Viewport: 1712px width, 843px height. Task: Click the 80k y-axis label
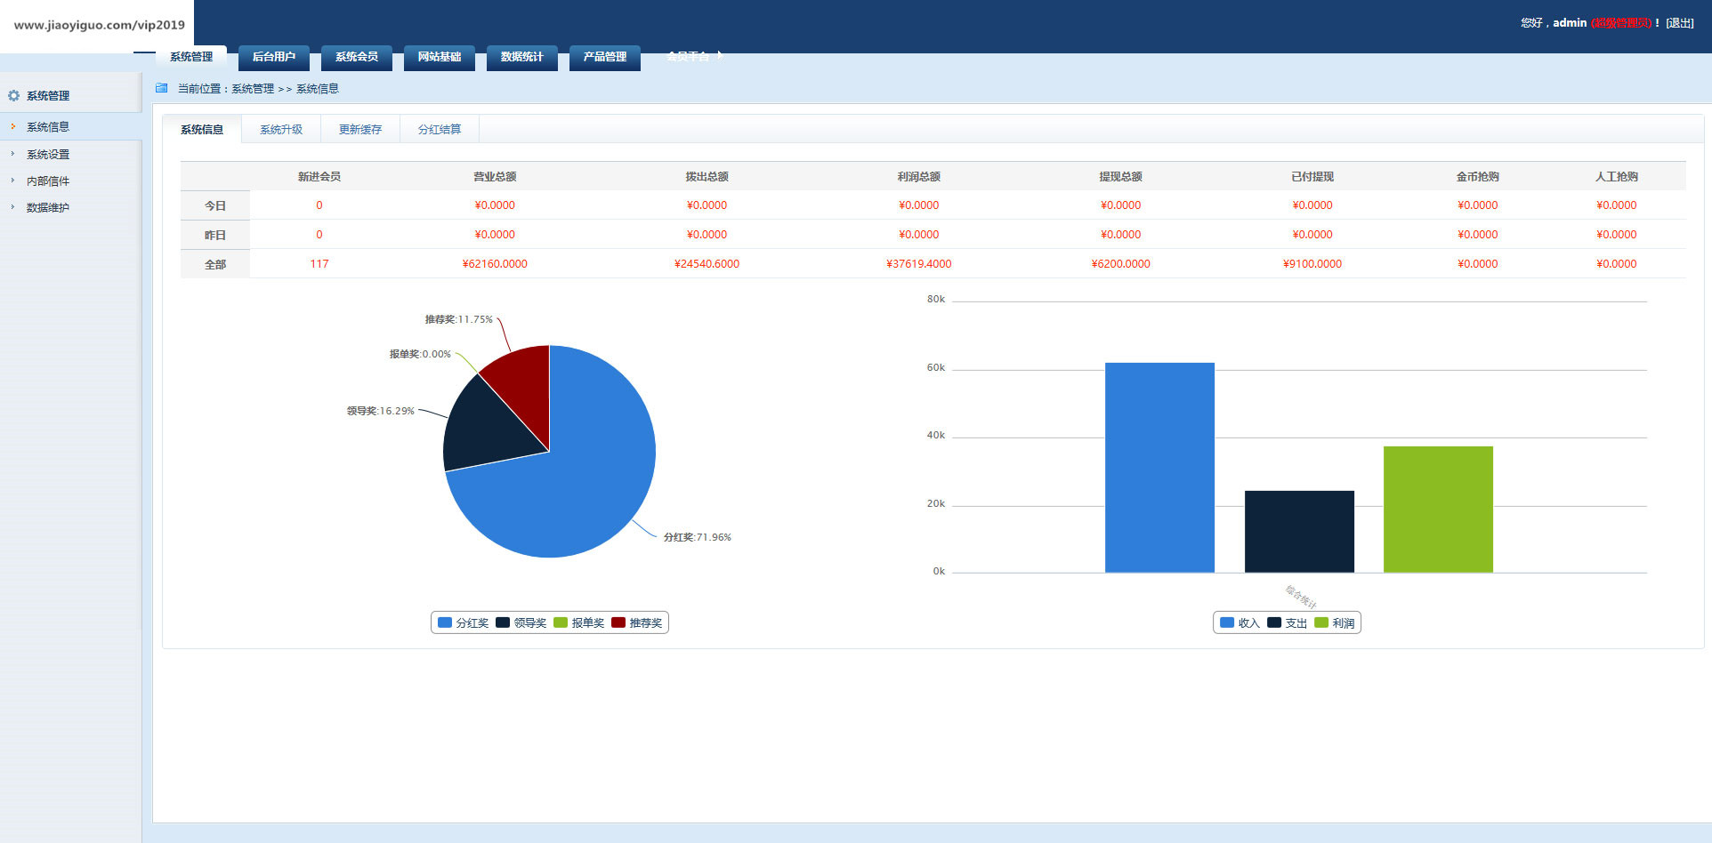936,300
